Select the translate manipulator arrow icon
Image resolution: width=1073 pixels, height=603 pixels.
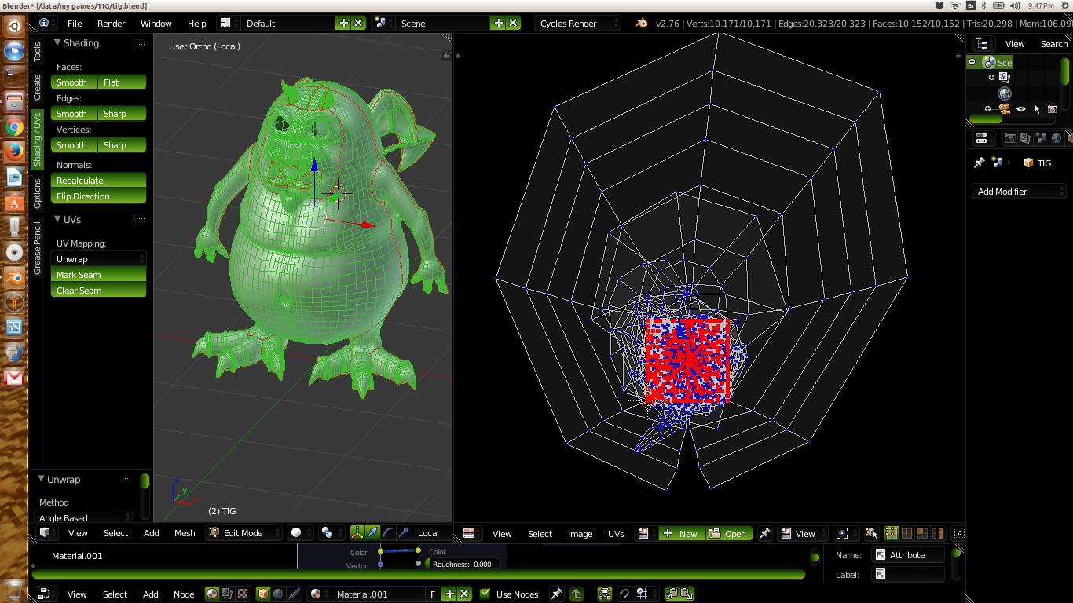pyautogui.click(x=373, y=532)
